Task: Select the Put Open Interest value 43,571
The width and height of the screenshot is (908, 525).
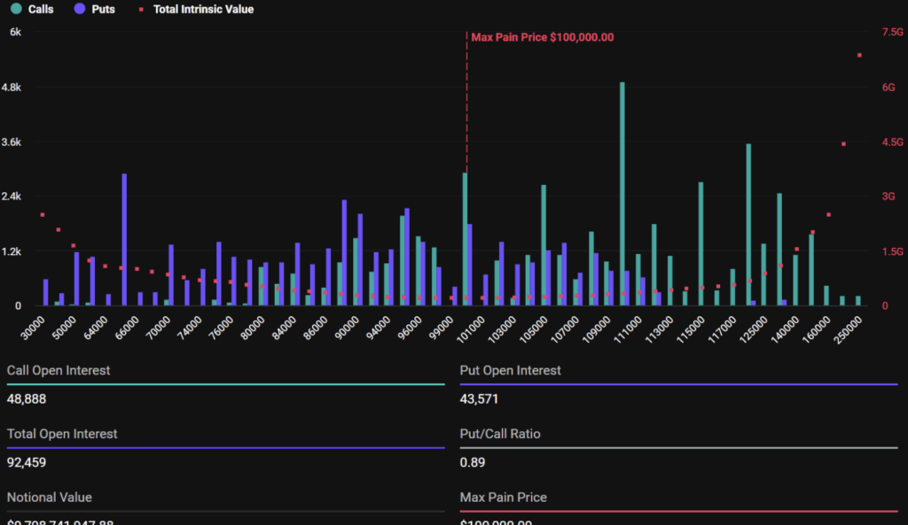Action: click(479, 399)
